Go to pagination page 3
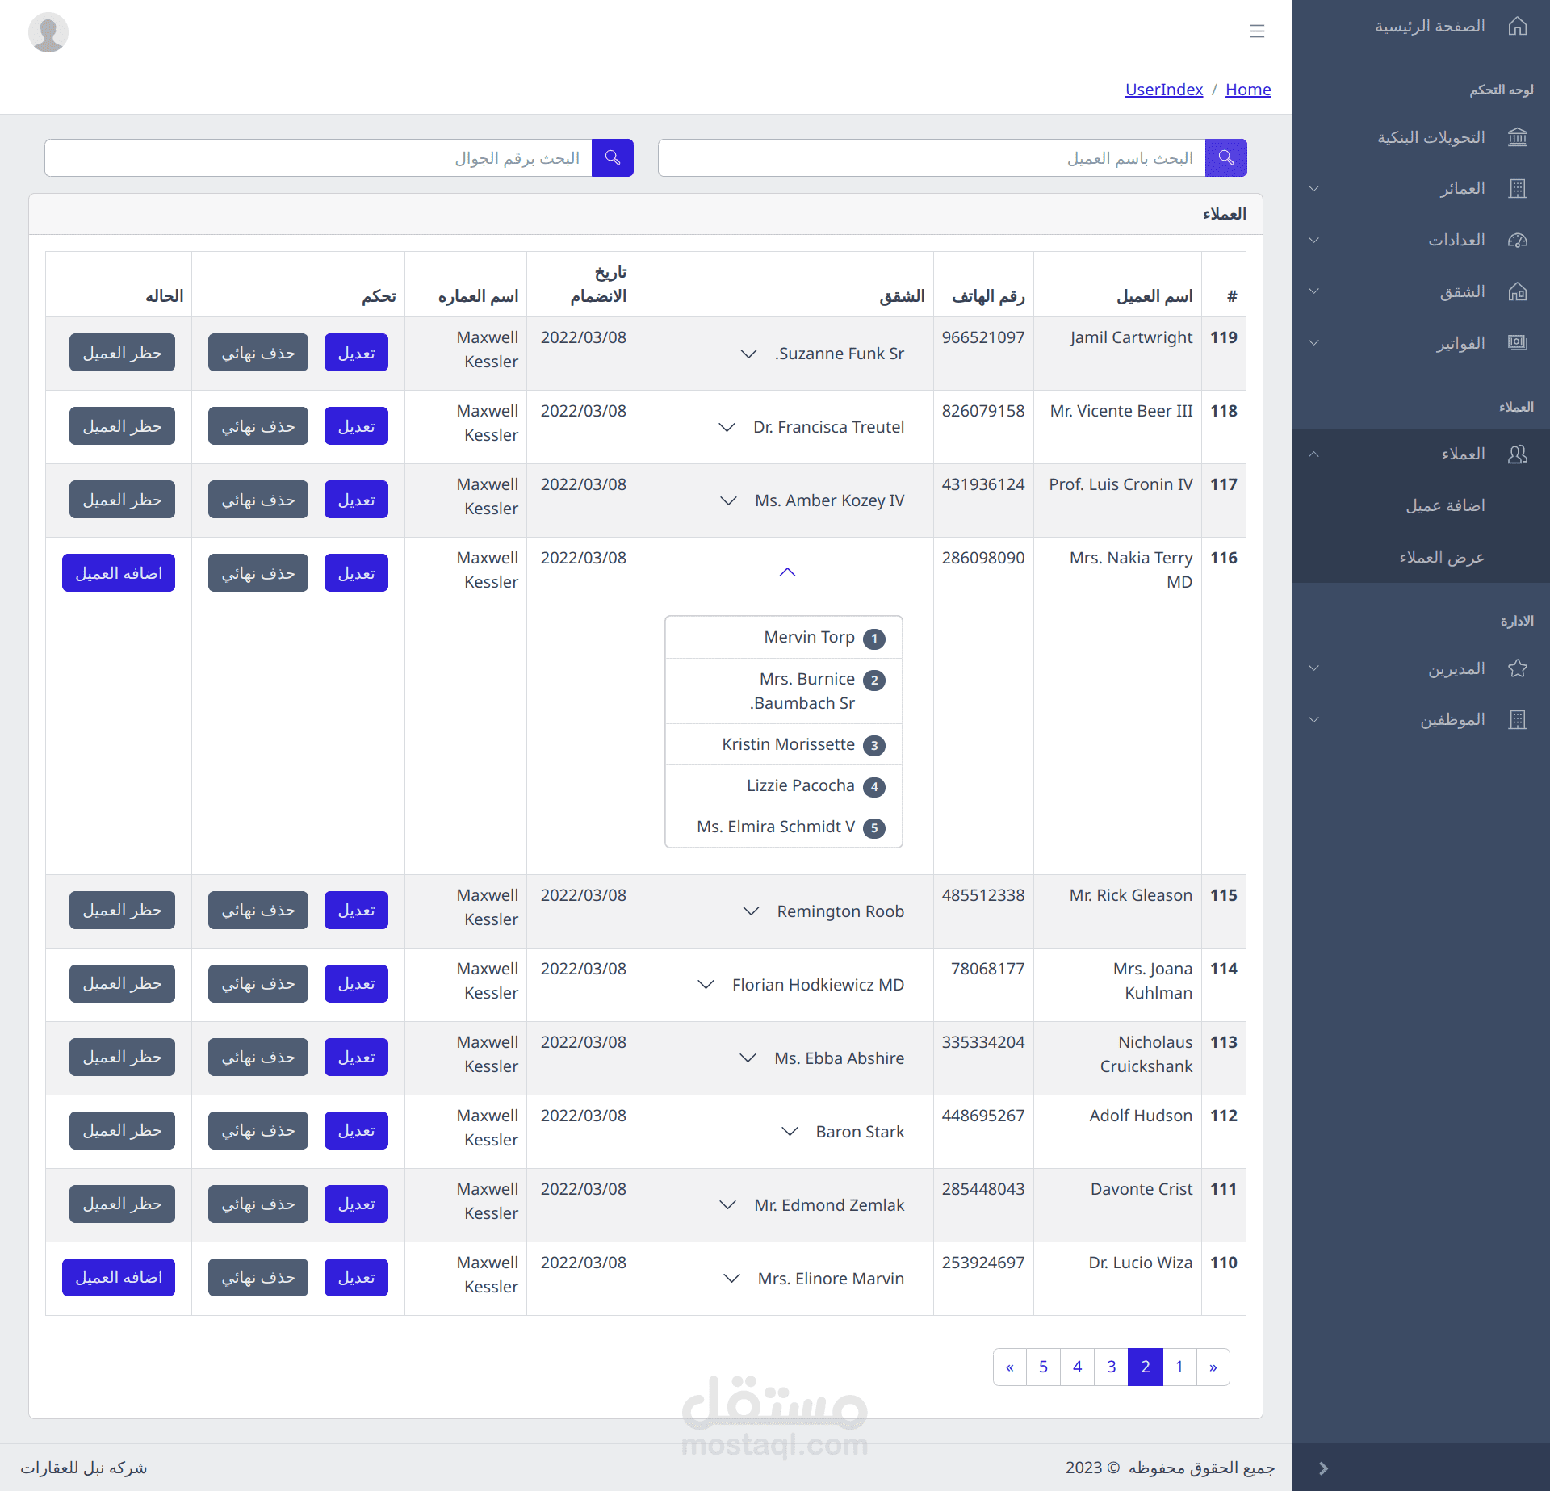Viewport: 1550px width, 1491px height. tap(1111, 1367)
